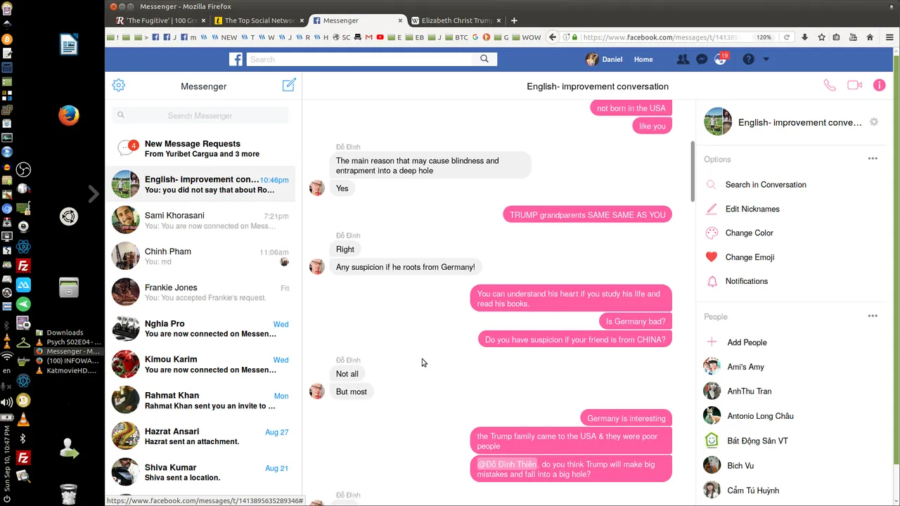Start a video chat with camera icon

pyautogui.click(x=854, y=85)
